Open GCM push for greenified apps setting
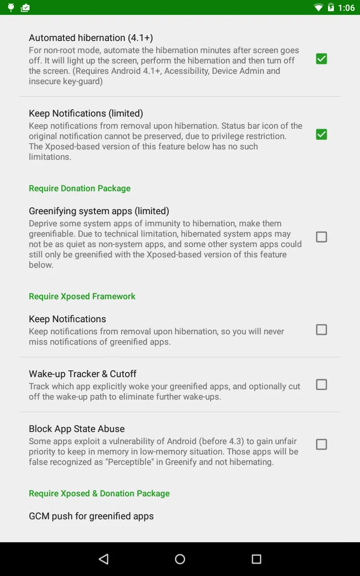Viewport: 360px width, 576px height. click(91, 516)
